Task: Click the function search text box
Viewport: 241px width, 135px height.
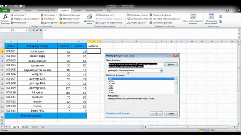Action: tap(135, 65)
